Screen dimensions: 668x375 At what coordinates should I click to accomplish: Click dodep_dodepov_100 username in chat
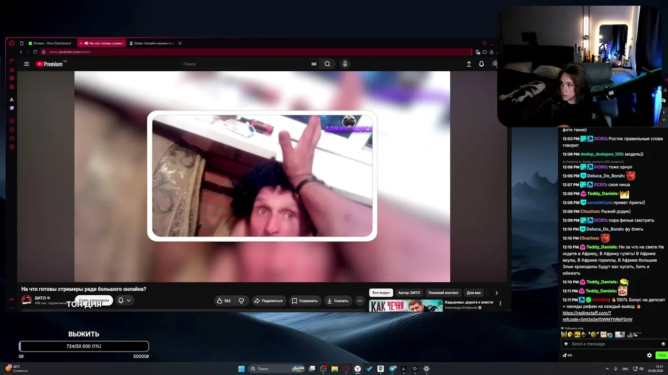pyautogui.click(x=601, y=154)
